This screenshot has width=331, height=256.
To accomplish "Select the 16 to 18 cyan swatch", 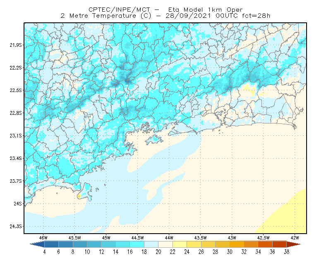I will 137,244.
